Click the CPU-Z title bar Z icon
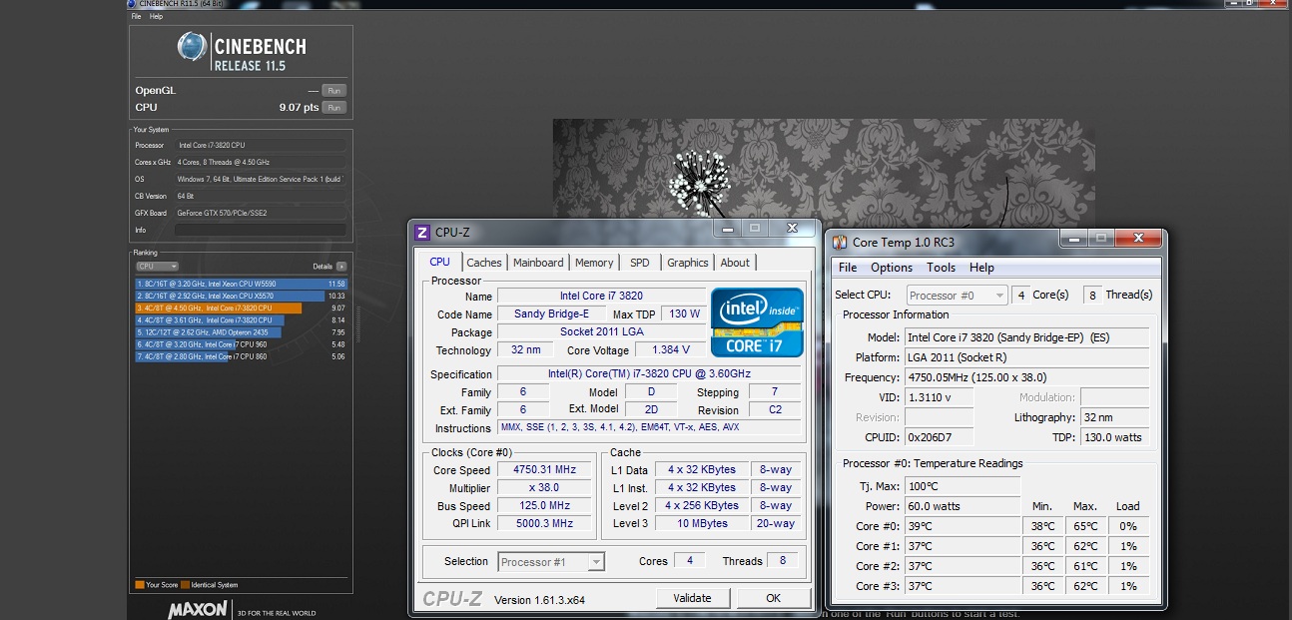Screen dimensions: 1292x620 point(422,232)
